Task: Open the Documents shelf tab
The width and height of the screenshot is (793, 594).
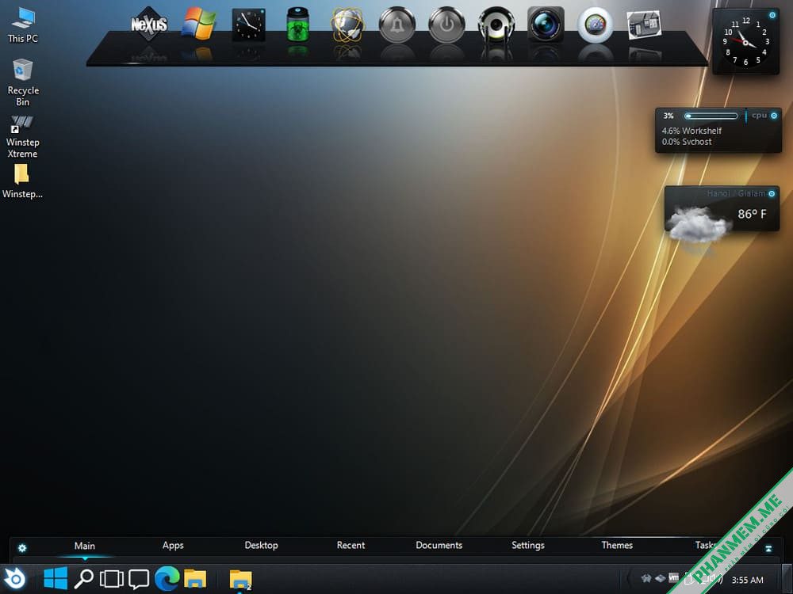Action: [x=439, y=545]
